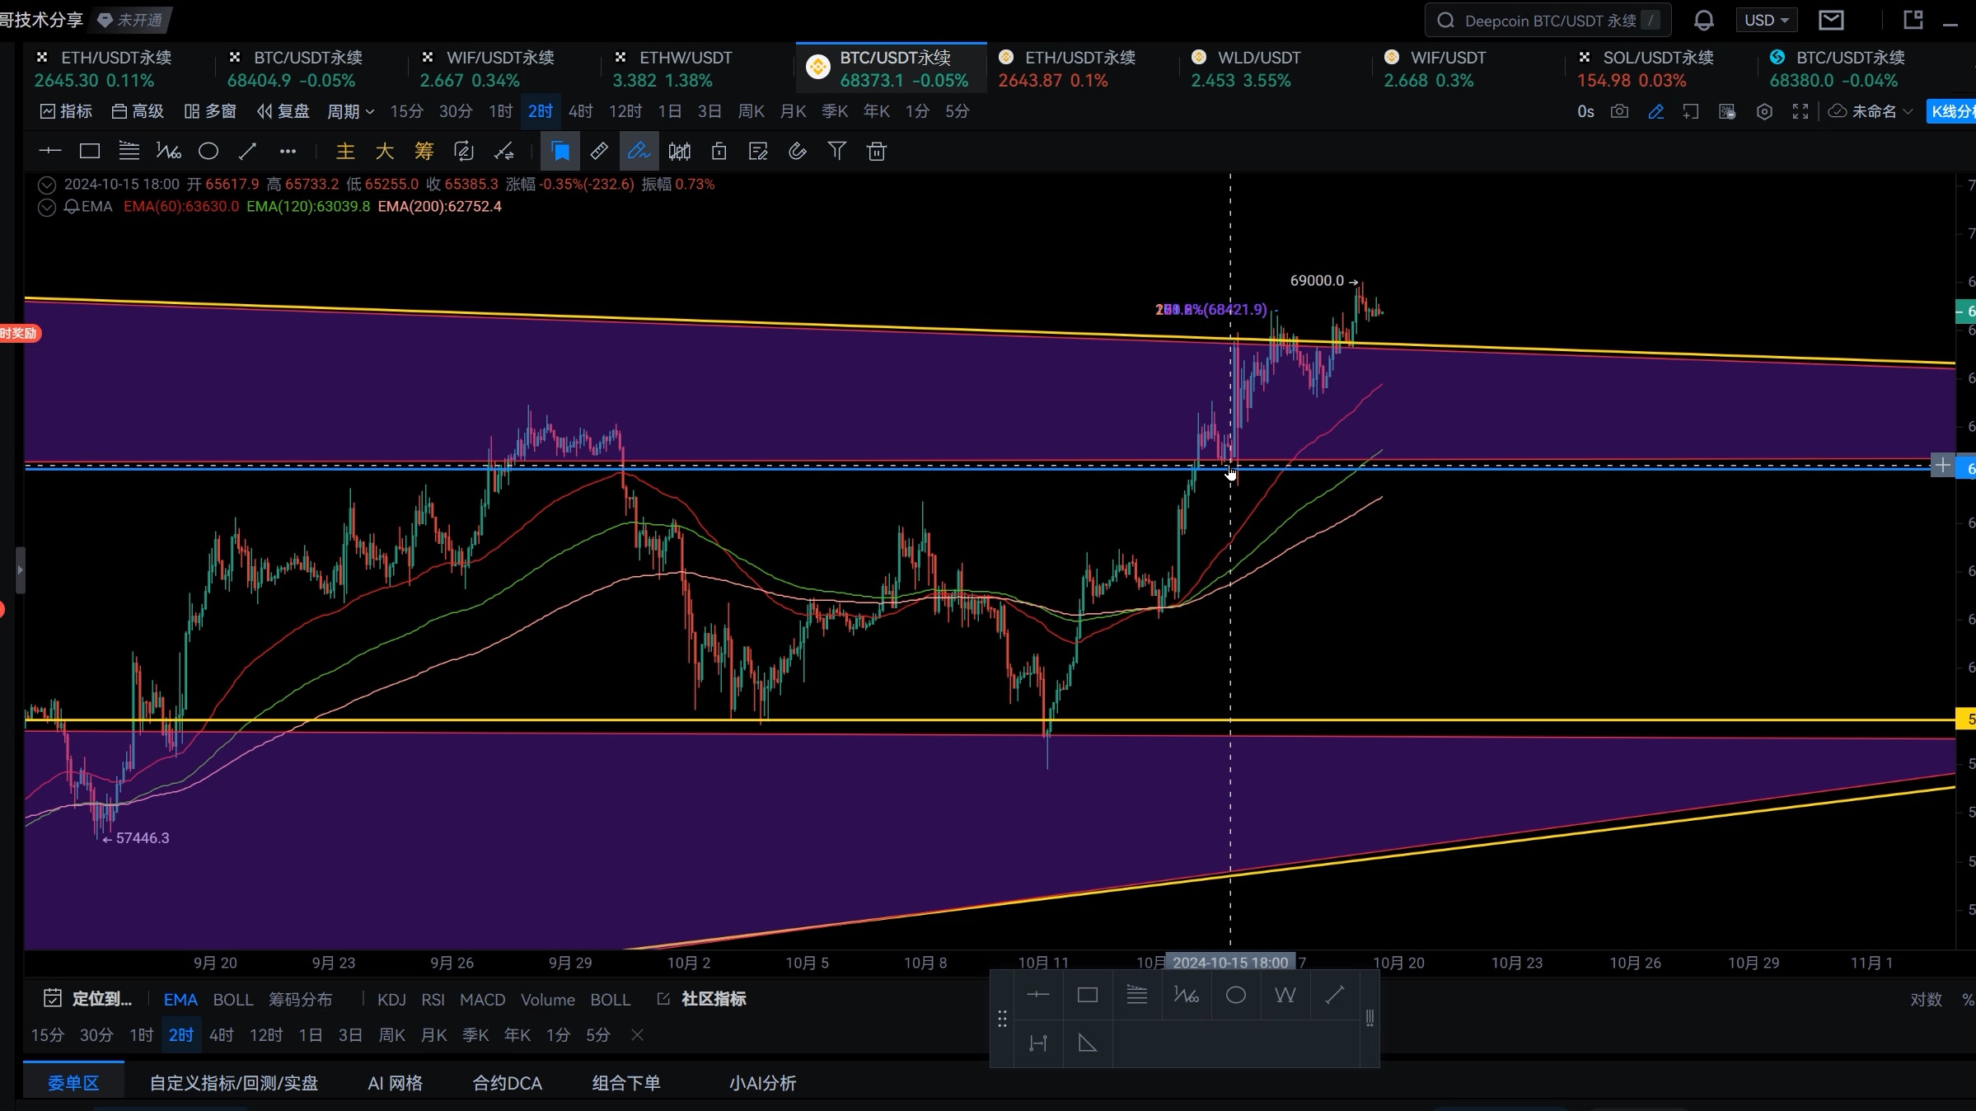Image resolution: width=1976 pixels, height=1111 pixels.
Task: Enter fullscreen chart mode
Action: coord(1800,111)
